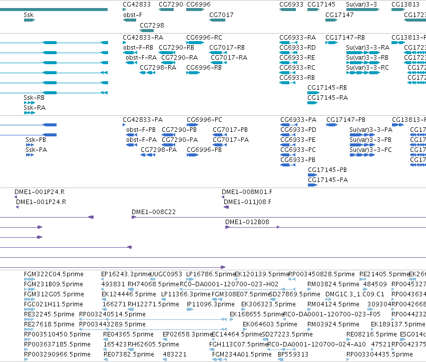Open EST LP16786.5prime
The height and width of the screenshot is (362, 426).
(211, 274)
